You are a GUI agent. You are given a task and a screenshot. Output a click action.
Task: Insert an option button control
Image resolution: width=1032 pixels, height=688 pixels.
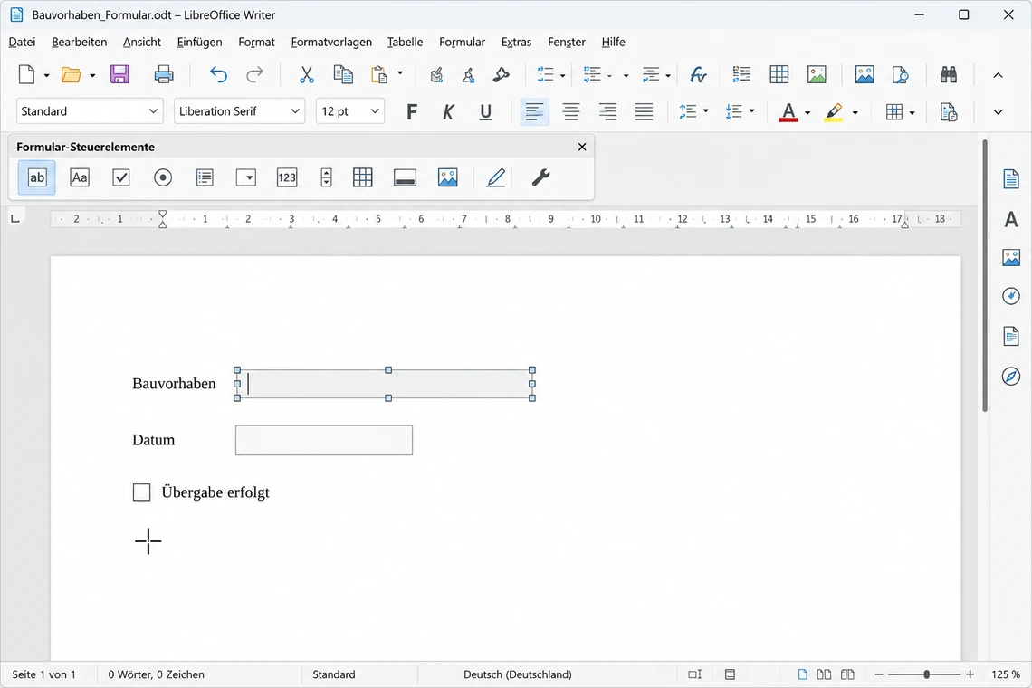point(163,177)
